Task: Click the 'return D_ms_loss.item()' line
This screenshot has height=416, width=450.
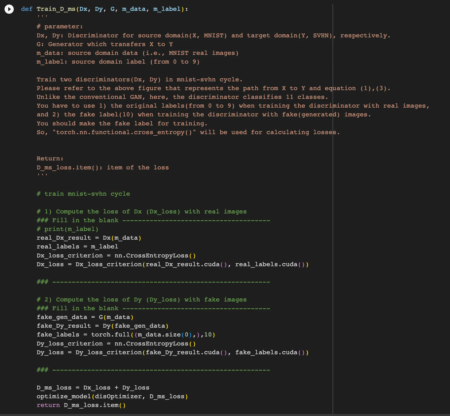Action: [81, 405]
